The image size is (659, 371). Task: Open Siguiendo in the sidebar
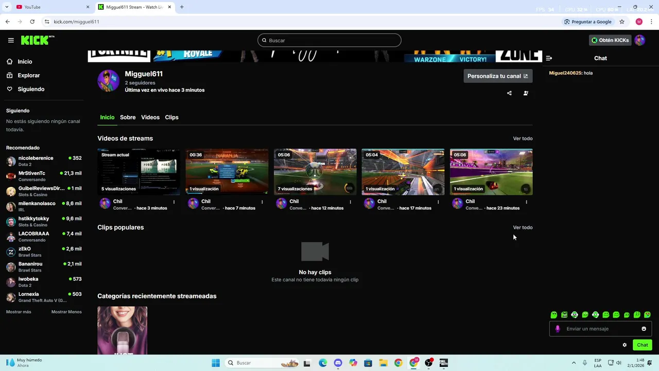click(x=31, y=89)
